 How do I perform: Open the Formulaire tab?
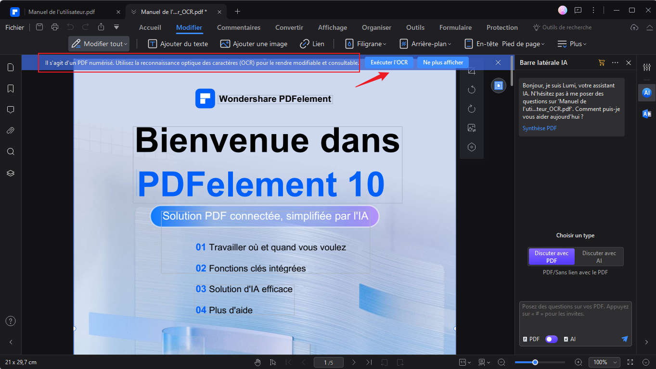click(x=456, y=27)
